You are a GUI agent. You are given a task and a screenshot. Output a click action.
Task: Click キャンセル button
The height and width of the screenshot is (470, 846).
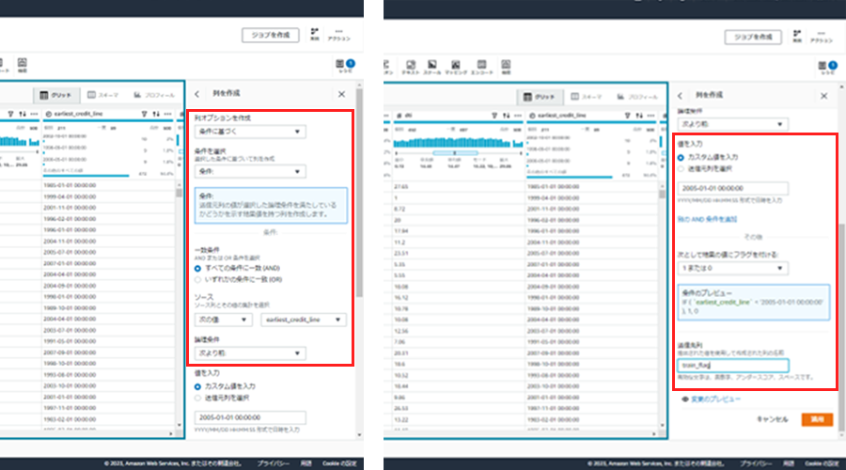tap(772, 419)
